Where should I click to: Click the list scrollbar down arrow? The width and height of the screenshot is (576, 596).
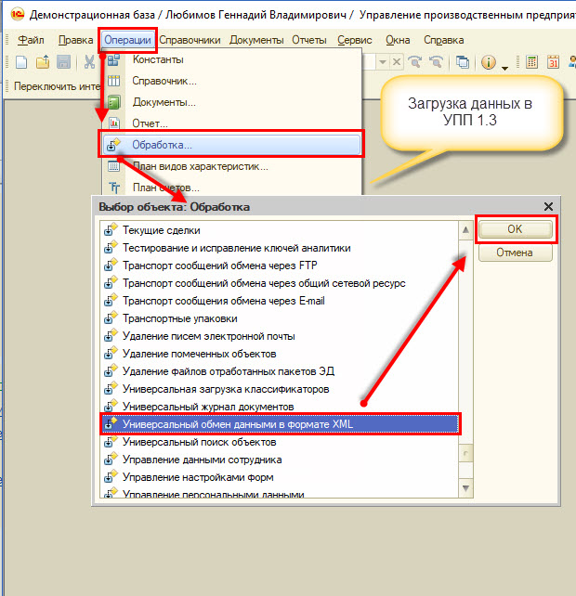465,488
